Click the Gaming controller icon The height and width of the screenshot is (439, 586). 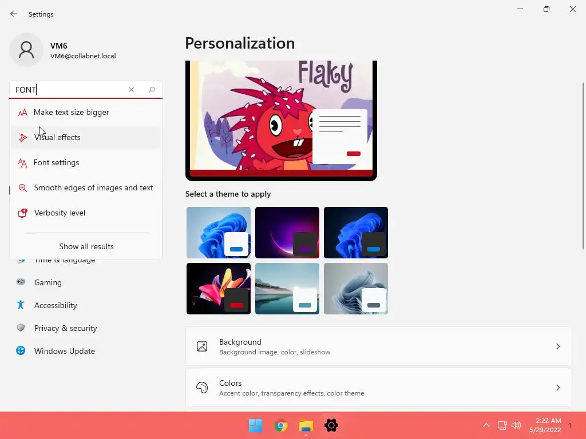[x=21, y=282]
